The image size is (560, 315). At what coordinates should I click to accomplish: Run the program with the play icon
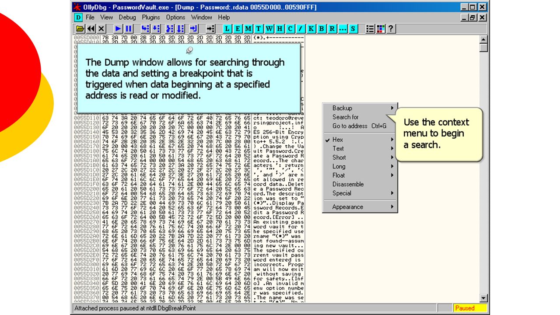[x=118, y=29]
